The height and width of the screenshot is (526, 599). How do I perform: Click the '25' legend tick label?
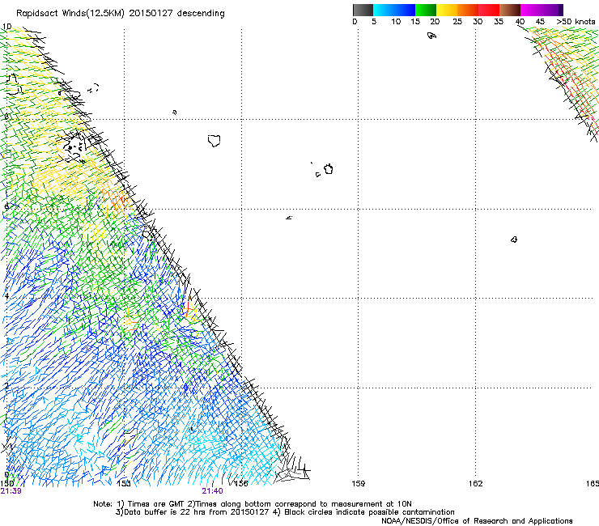[x=457, y=22]
